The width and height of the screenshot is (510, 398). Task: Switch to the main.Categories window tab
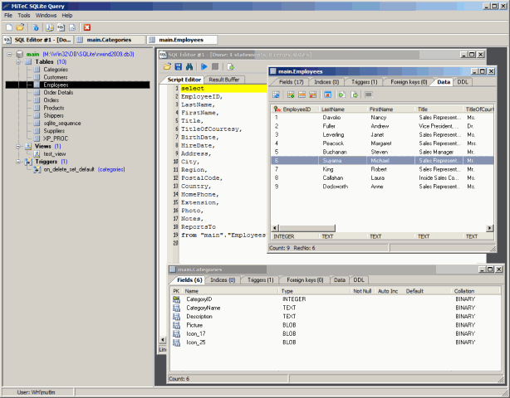110,40
